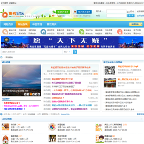
Task: Open the 黄岩交友吧 couple photo icon
Action: (x=52, y=138)
